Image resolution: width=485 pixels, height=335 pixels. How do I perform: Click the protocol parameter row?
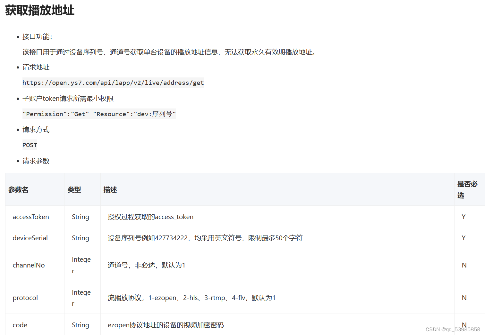tap(25, 298)
